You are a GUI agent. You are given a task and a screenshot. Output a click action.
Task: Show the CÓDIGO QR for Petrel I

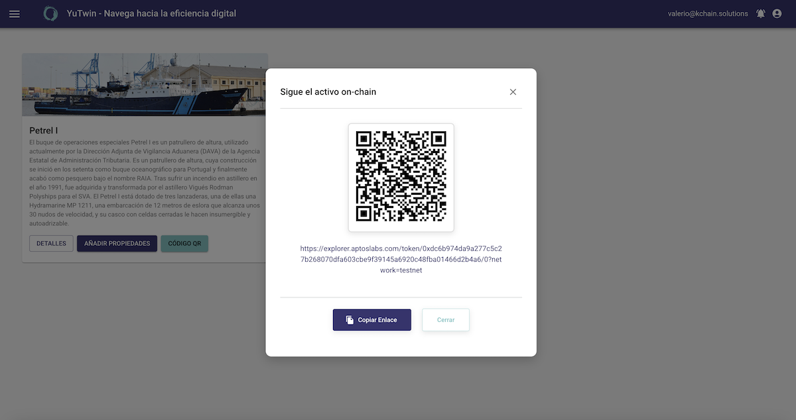[x=184, y=243]
